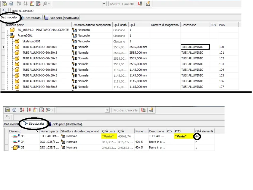Click binoculars find icon beside red sort icons
Screen dimensions: 253x190
pyautogui.click(x=48, y=110)
